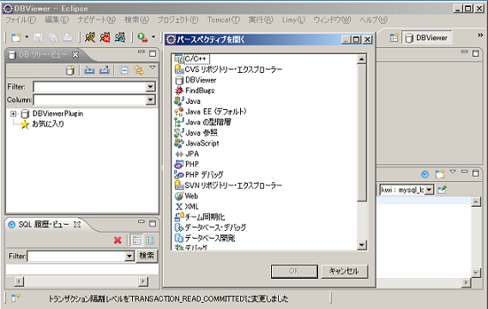Click the external tools run icon
This screenshot has width=488, height=309.
pos(143,38)
